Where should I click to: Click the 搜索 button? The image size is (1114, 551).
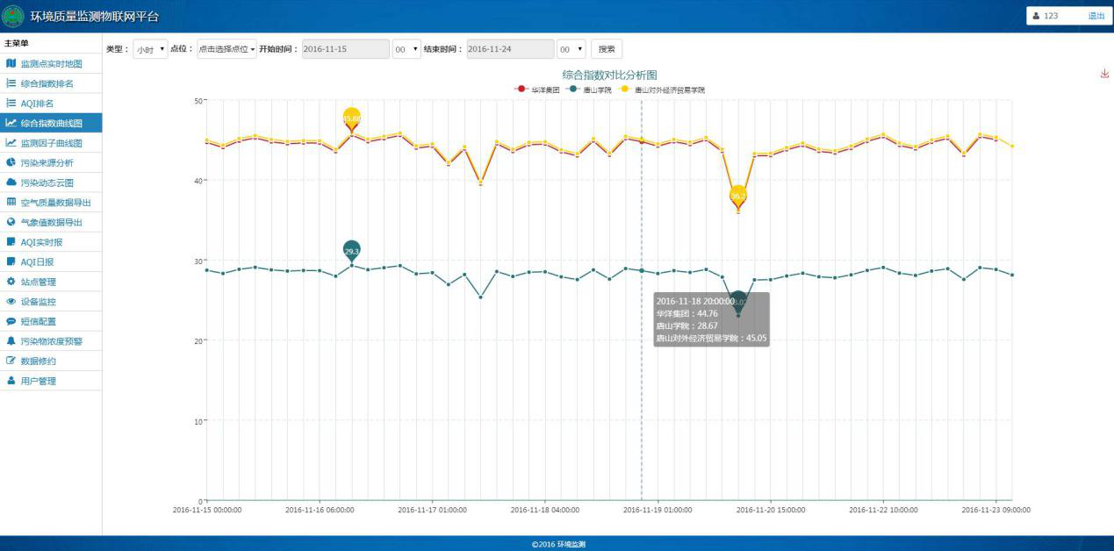coord(607,49)
